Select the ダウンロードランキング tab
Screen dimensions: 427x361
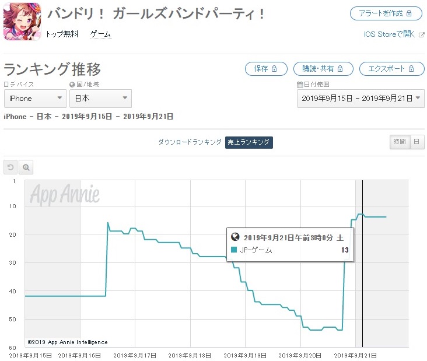(190, 142)
